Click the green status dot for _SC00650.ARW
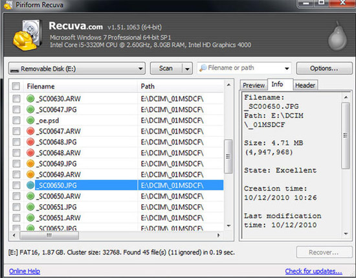Screen dimensions: 356x278 click(30, 196)
